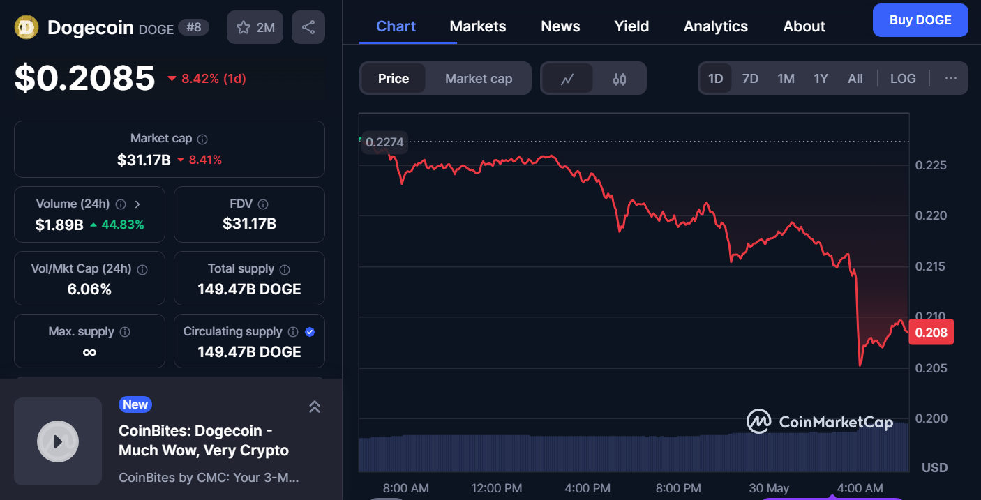Open Volume (24h) details arrow
Image resolution: width=981 pixels, height=500 pixels.
pyautogui.click(x=137, y=204)
